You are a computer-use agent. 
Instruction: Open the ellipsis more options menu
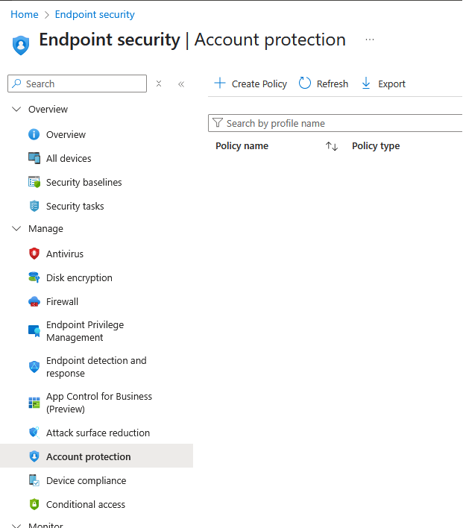click(370, 40)
